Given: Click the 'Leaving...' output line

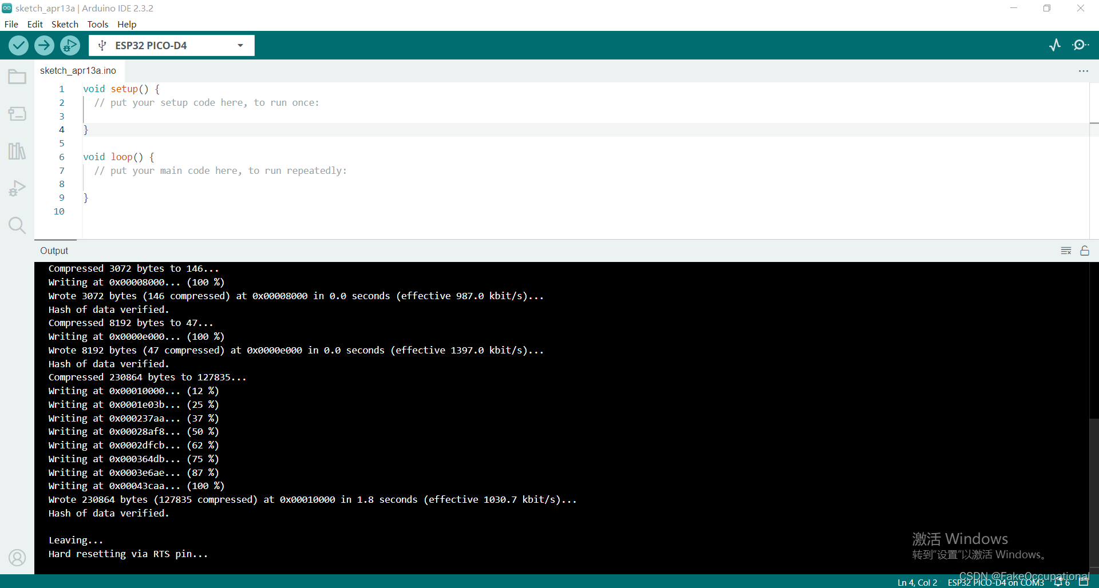Looking at the screenshot, I should [76, 541].
